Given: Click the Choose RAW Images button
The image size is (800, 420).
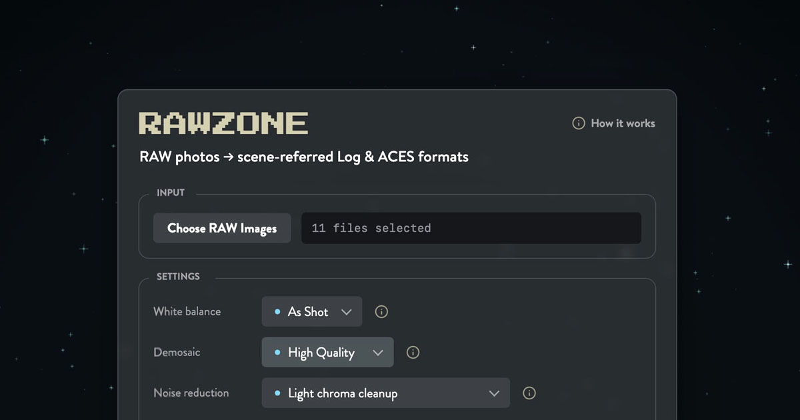Looking at the screenshot, I should click(222, 228).
